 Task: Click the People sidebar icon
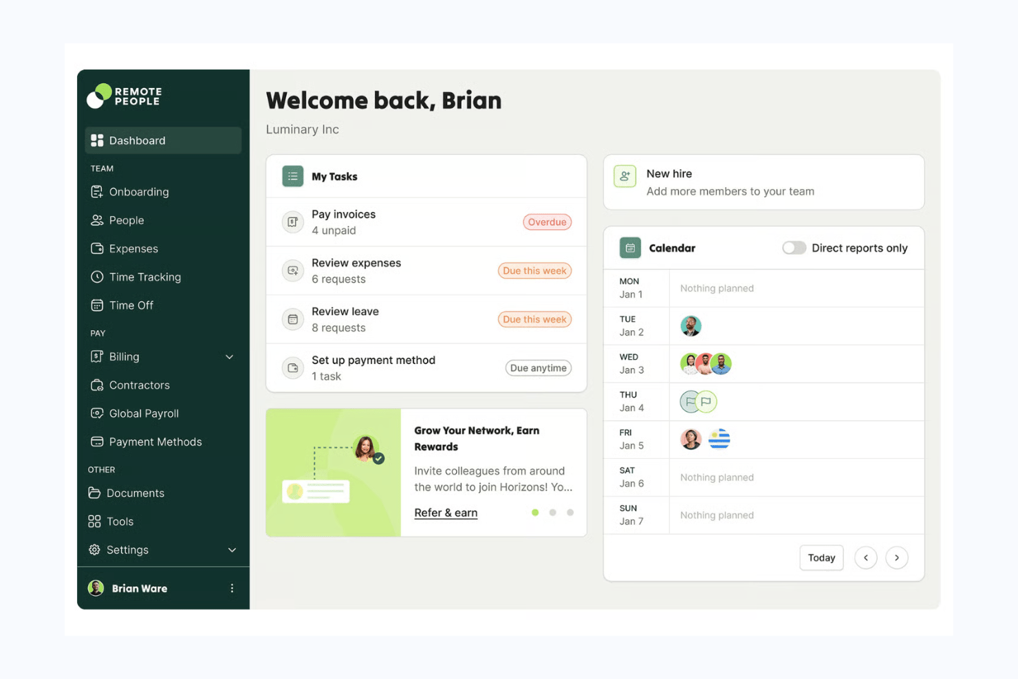point(97,220)
